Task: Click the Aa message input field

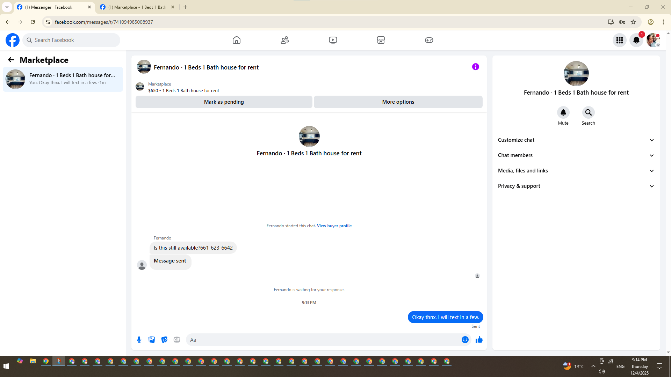Action: [322, 340]
